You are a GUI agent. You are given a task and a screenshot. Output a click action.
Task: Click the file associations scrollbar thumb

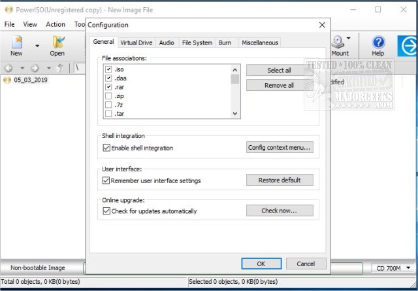(235, 79)
